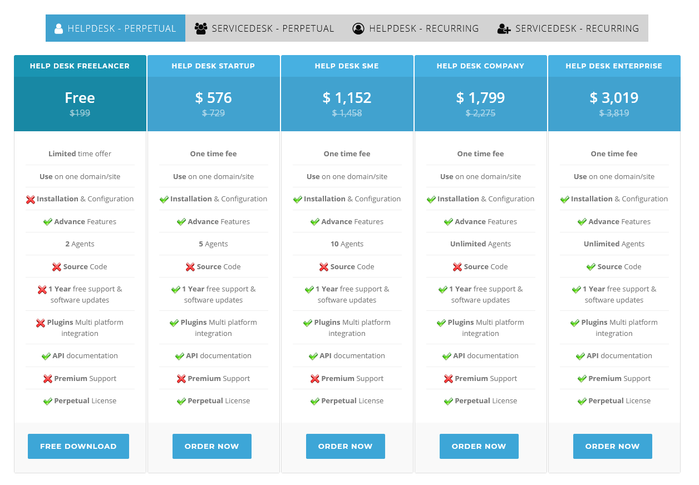699x485 pixels.
Task: Select the Free price banner in Freelancer column
Action: coord(80,97)
